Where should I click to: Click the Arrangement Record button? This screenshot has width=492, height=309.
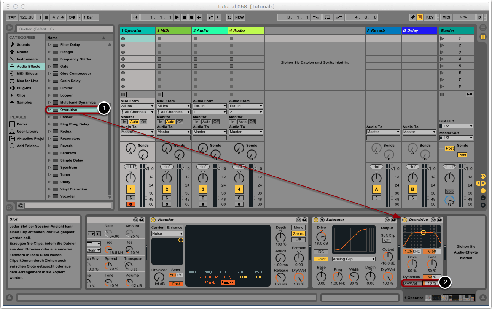point(191,17)
